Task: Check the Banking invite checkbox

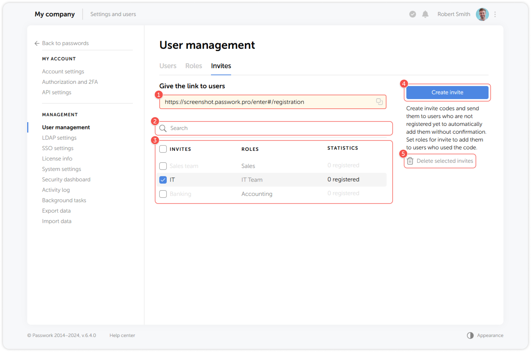Action: (x=163, y=194)
